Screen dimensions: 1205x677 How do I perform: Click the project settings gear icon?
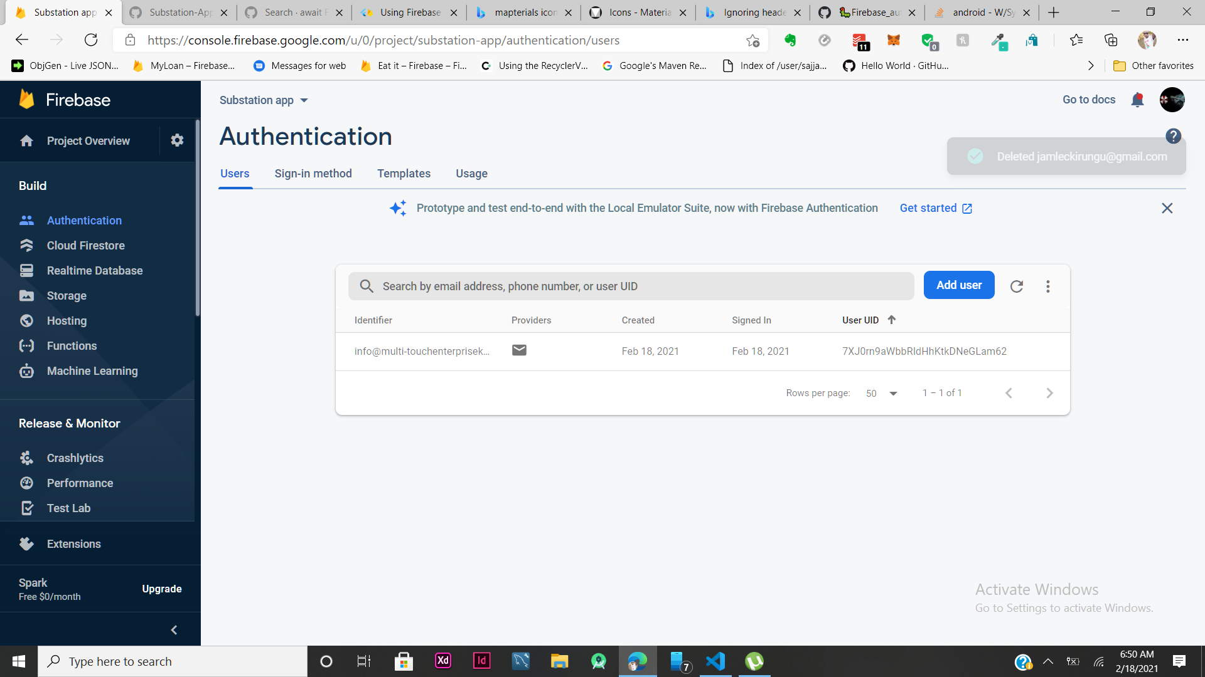[x=177, y=140]
